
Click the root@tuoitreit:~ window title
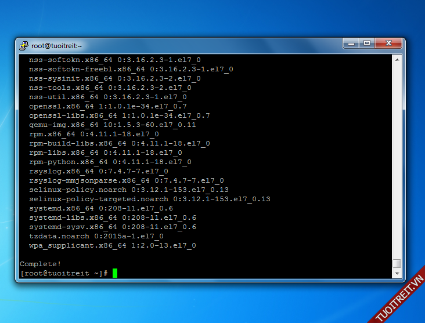pyautogui.click(x=57, y=45)
